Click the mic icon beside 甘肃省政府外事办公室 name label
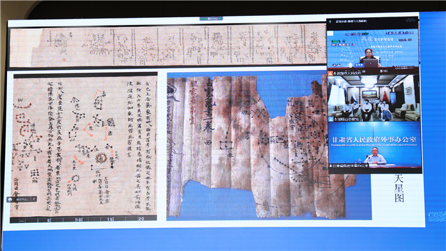 point(331,166)
